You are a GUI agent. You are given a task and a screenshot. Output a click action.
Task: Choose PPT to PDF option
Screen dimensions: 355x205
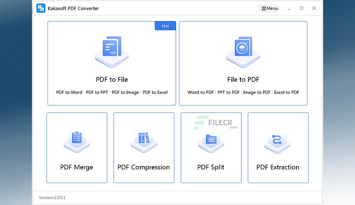click(x=228, y=92)
